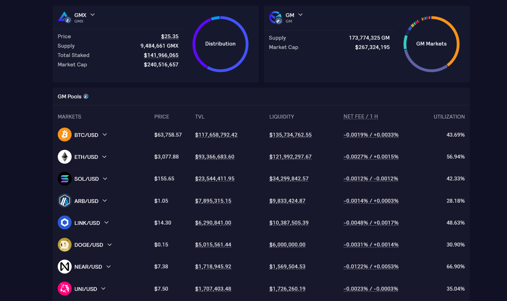
Task: Click the DOGE/USD TVL $5,015,561.44
Action: [x=213, y=245]
